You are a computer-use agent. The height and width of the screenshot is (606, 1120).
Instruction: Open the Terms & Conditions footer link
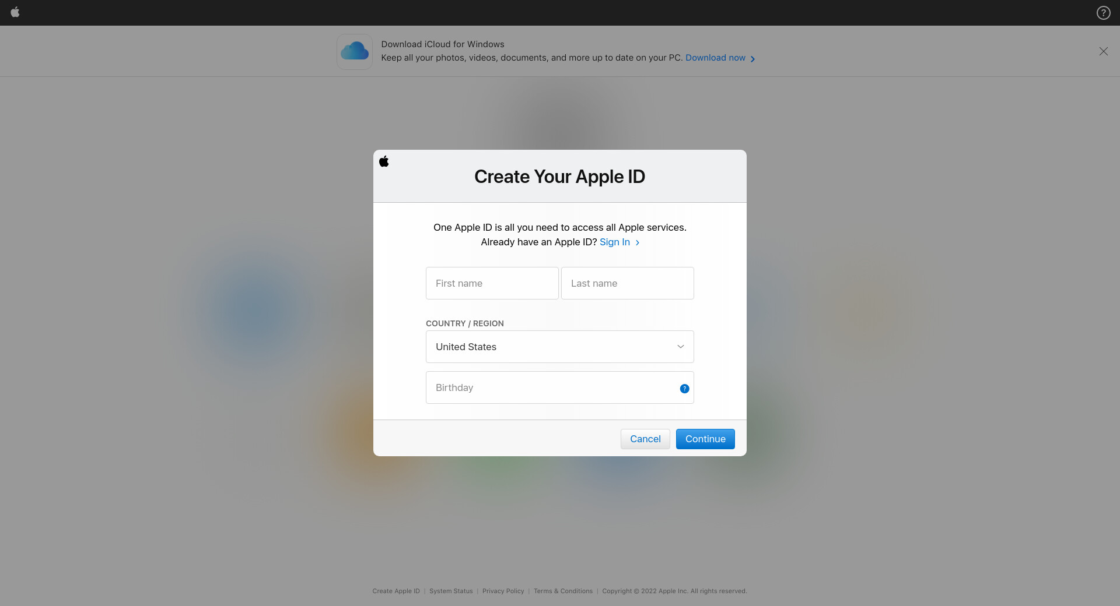(x=563, y=591)
